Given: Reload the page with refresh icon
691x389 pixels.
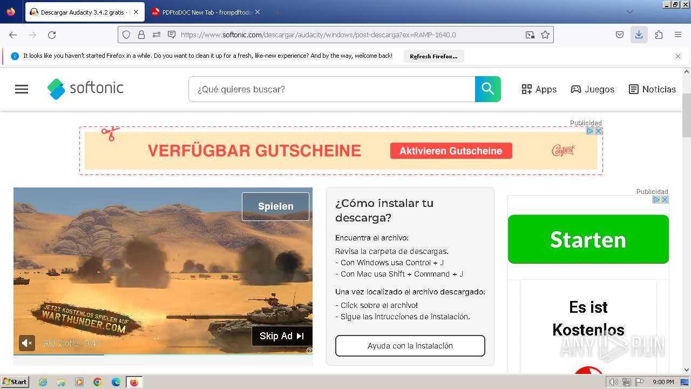Looking at the screenshot, I should click(x=52, y=35).
